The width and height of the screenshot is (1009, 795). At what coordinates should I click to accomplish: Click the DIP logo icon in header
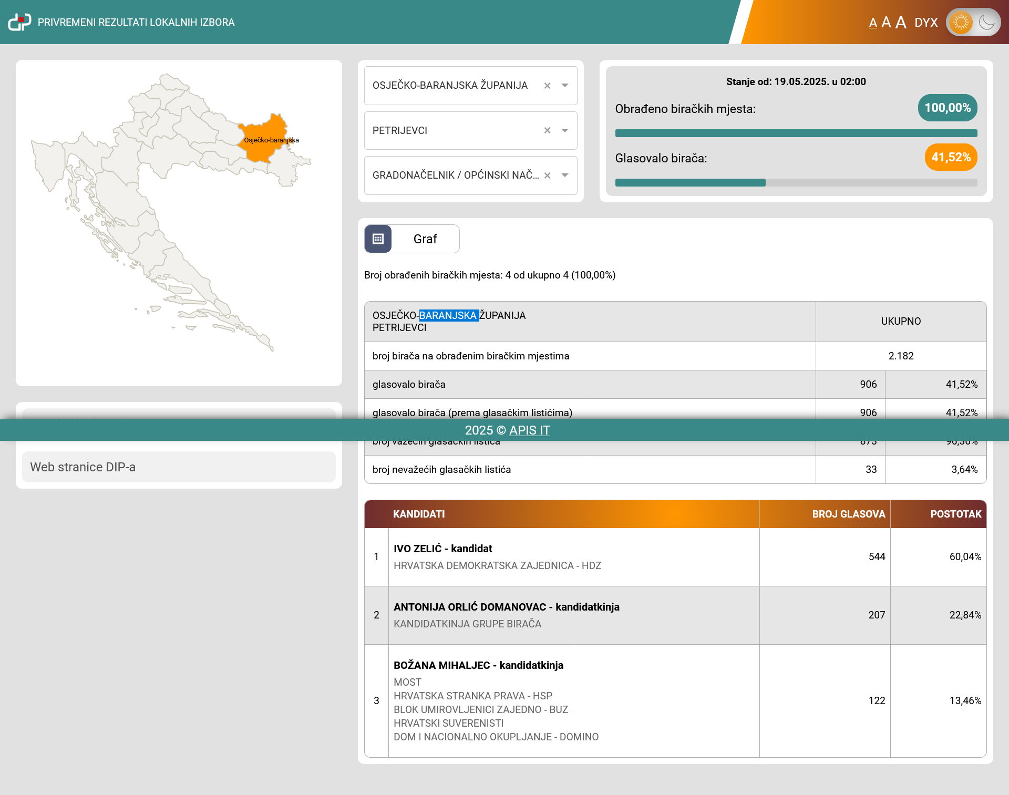click(19, 22)
